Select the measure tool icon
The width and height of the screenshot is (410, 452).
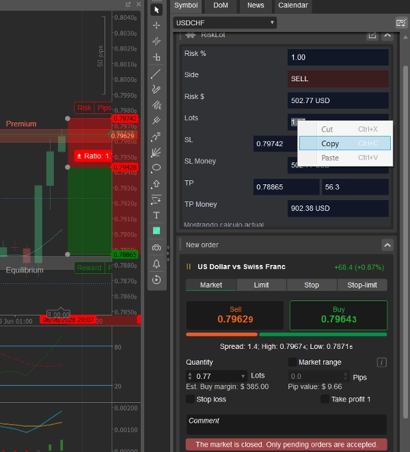(x=156, y=57)
